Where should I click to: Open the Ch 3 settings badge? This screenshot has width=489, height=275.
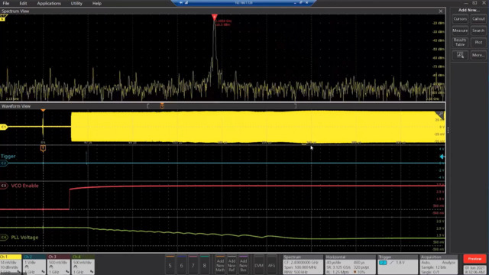[x=59, y=264]
